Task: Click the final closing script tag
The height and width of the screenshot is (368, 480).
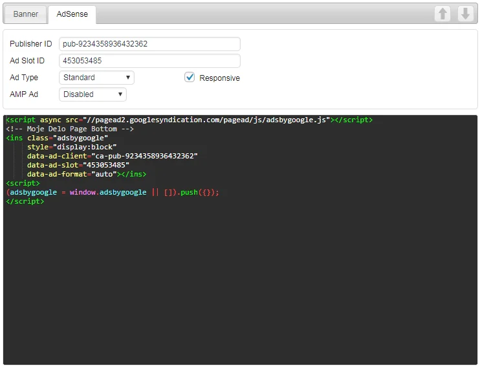Action: [25, 201]
